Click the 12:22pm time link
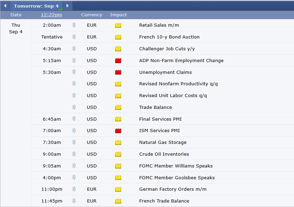The height and width of the screenshot is (207, 294). pyautogui.click(x=52, y=15)
